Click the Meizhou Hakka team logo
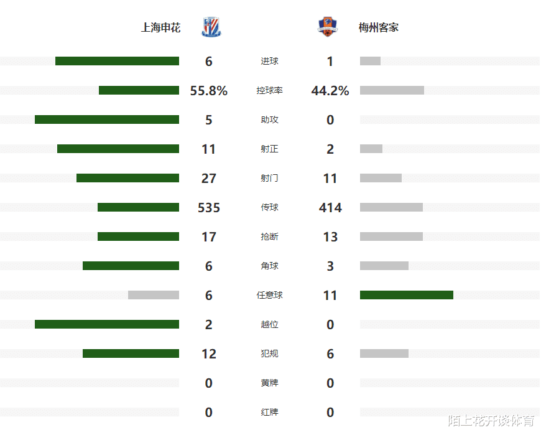 (x=328, y=27)
